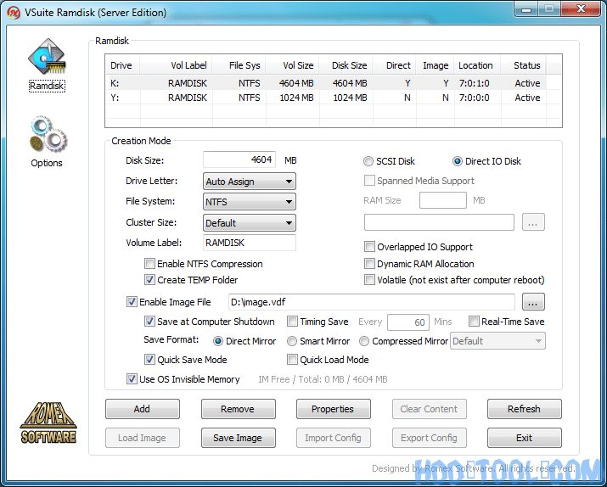Open the Ramdisk section icon
607x487 pixels.
(x=47, y=57)
